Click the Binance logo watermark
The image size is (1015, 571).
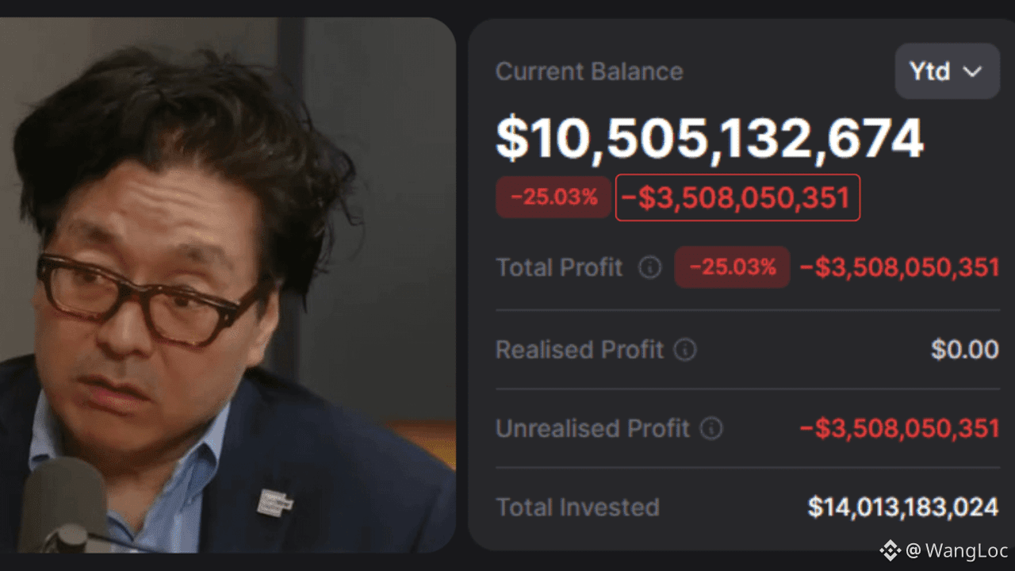[x=890, y=550]
